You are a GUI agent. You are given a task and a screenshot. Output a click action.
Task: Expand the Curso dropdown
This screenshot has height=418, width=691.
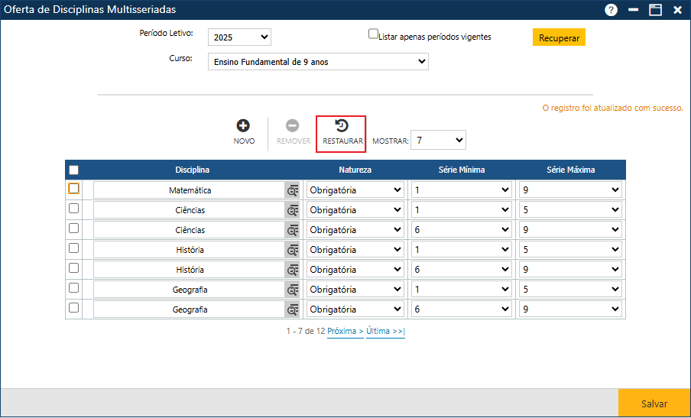(x=318, y=62)
